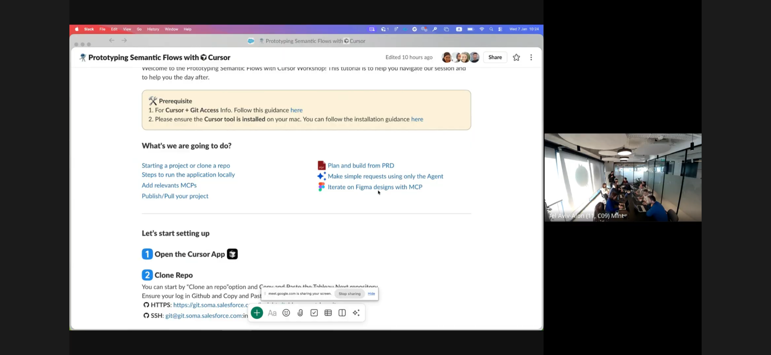Open text formatting (Aa) in composer toolbar
Screen dimensions: 771x355
pos(272,313)
